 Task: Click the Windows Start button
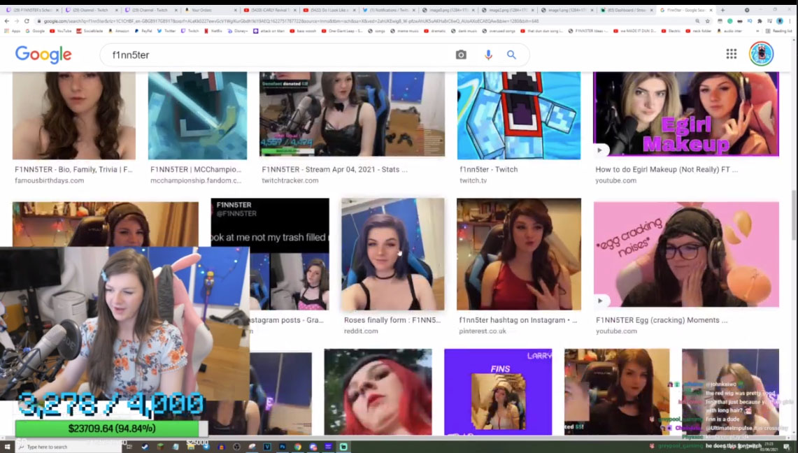[7, 447]
